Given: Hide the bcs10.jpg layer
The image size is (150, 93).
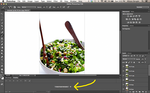Looking at the screenshot, I should coord(123,80).
